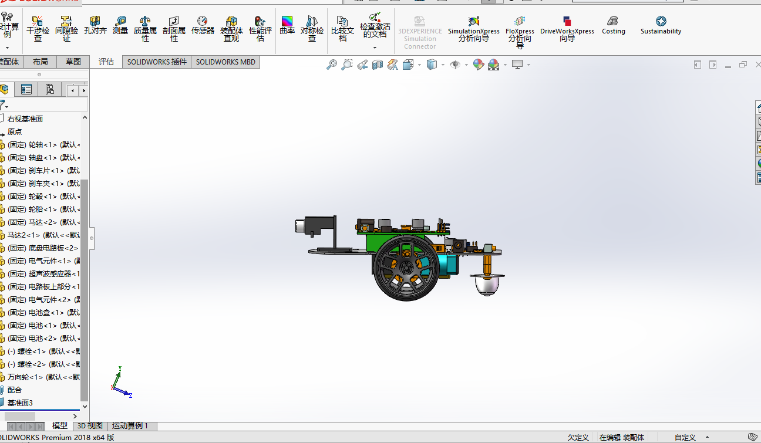This screenshot has height=443, width=761.
Task: Open the SOLIDWORKS 插件 tab
Action: (x=157, y=62)
